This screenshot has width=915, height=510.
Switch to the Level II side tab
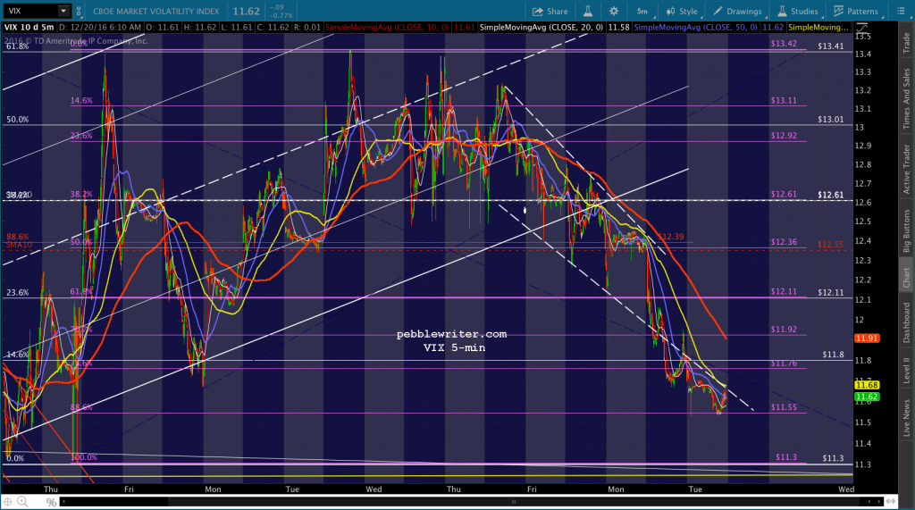906,371
